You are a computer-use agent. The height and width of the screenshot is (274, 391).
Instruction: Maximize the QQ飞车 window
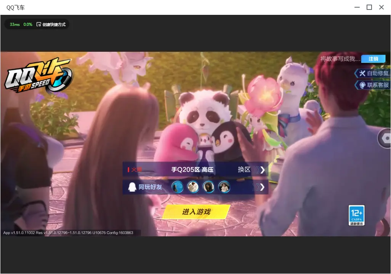(369, 7)
